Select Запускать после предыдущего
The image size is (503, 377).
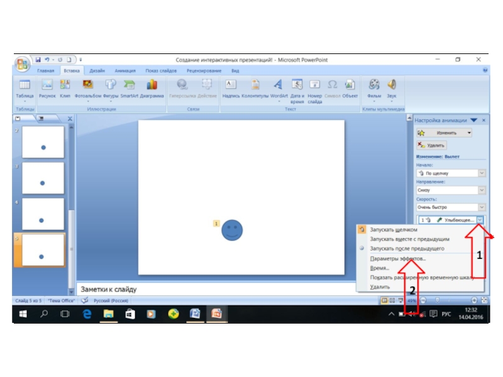407,249
